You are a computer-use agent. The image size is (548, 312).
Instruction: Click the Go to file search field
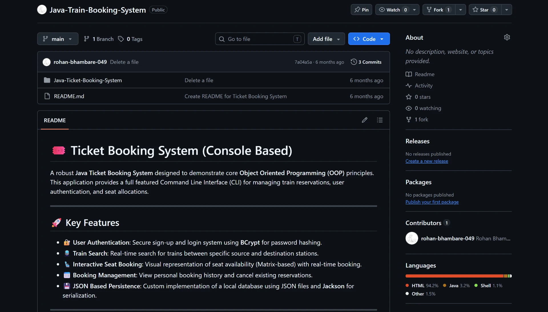pos(260,39)
